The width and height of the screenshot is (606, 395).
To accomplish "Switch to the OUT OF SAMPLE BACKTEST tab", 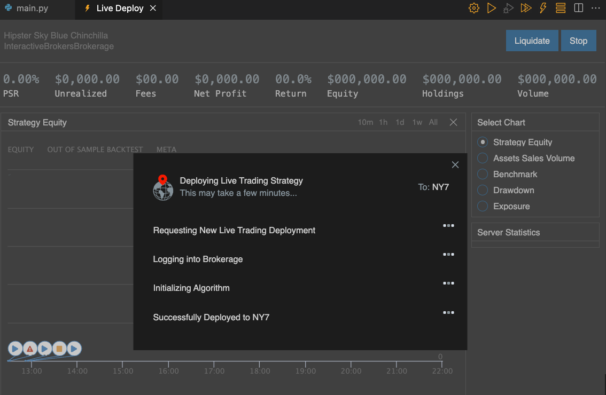I will pos(95,149).
